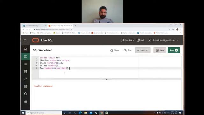Click Feedback in the Live SQL header
Image resolution: width=204 pixels, height=115 pixels.
point(127,40)
